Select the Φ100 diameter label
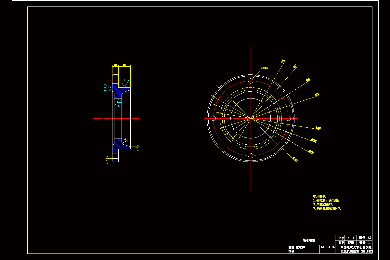Image resolution: width=390 pixels, height=260 pixels. (318, 128)
